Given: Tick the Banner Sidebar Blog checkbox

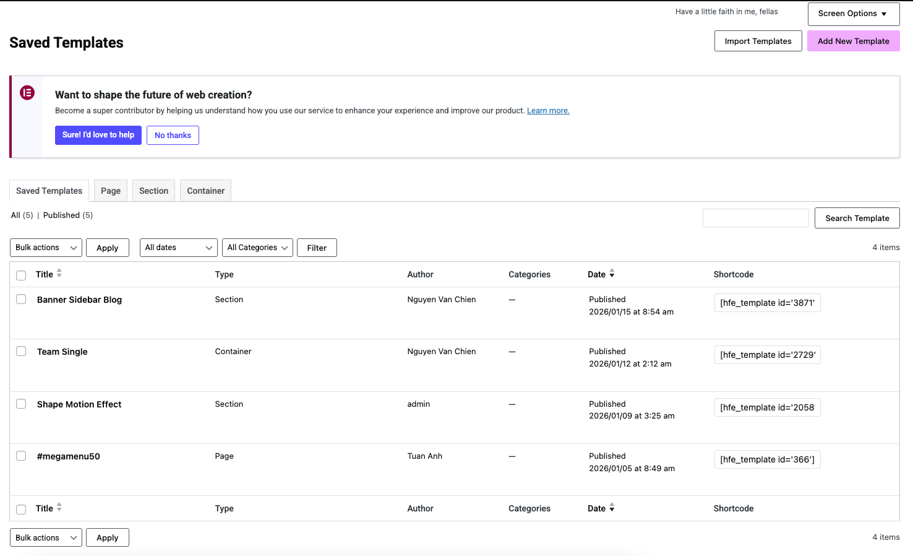Looking at the screenshot, I should pos(21,300).
